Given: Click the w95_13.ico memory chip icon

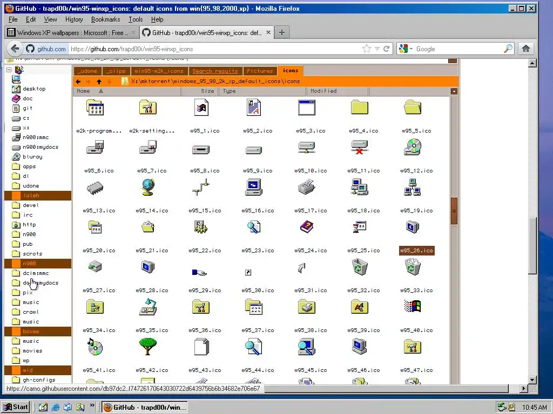Looking at the screenshot, I should click(x=95, y=188).
